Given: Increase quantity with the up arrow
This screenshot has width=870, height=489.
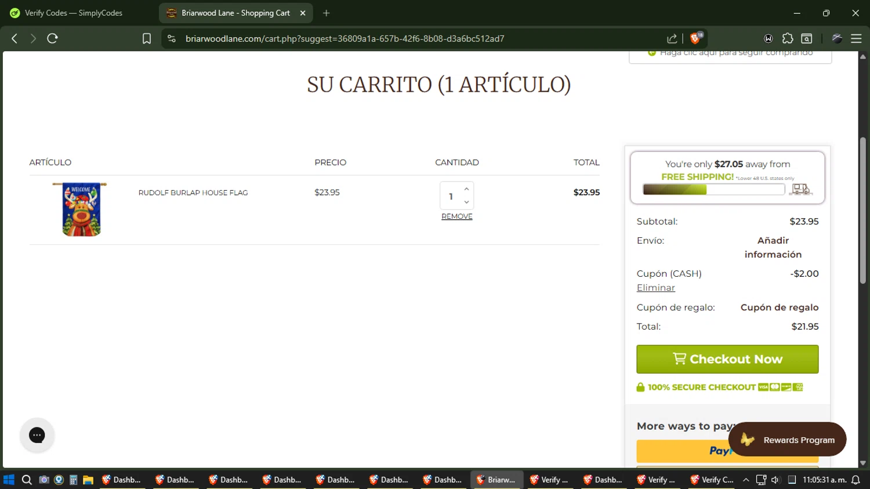Looking at the screenshot, I should click(466, 189).
